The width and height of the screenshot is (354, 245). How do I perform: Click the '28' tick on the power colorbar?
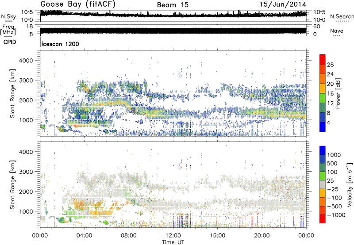330,65
